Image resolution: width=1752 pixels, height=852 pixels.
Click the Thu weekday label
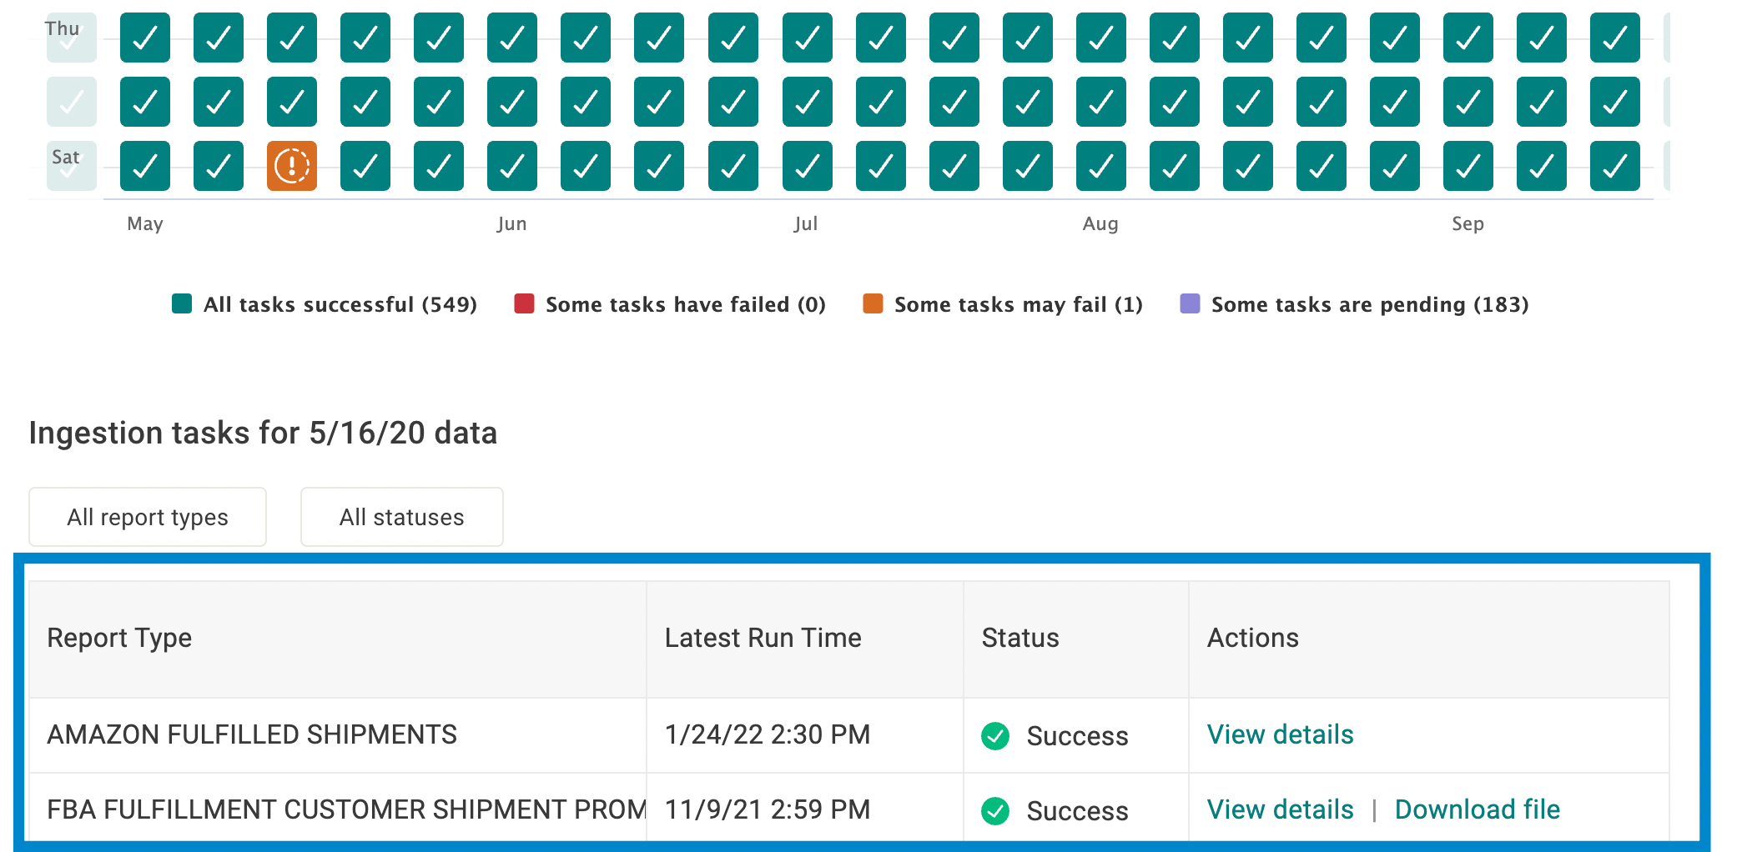click(63, 28)
